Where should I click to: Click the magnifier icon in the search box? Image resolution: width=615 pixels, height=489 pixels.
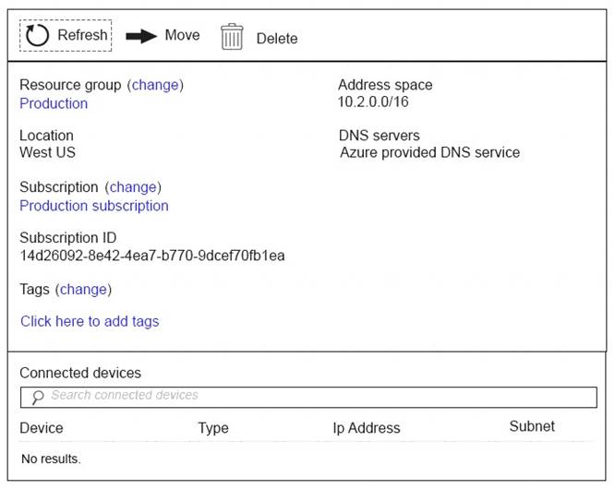point(37,397)
